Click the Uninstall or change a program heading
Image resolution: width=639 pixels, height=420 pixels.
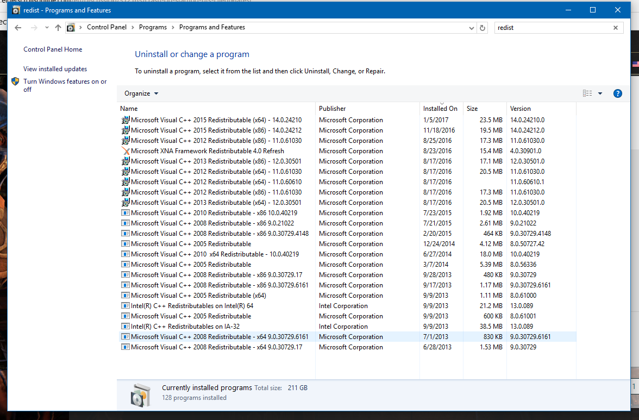click(x=192, y=54)
